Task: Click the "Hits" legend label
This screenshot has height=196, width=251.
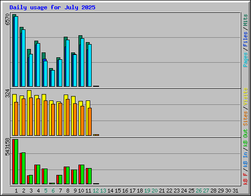Action: click(x=246, y=20)
